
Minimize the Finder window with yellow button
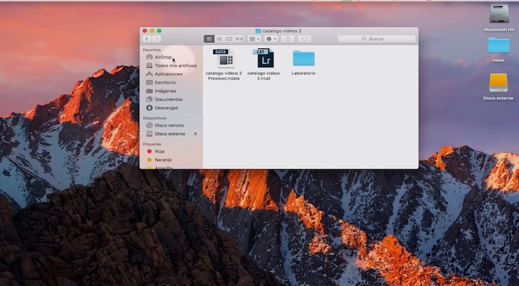point(152,30)
